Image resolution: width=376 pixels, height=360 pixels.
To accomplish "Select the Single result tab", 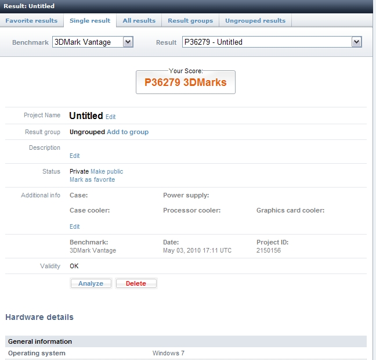I will click(x=90, y=21).
